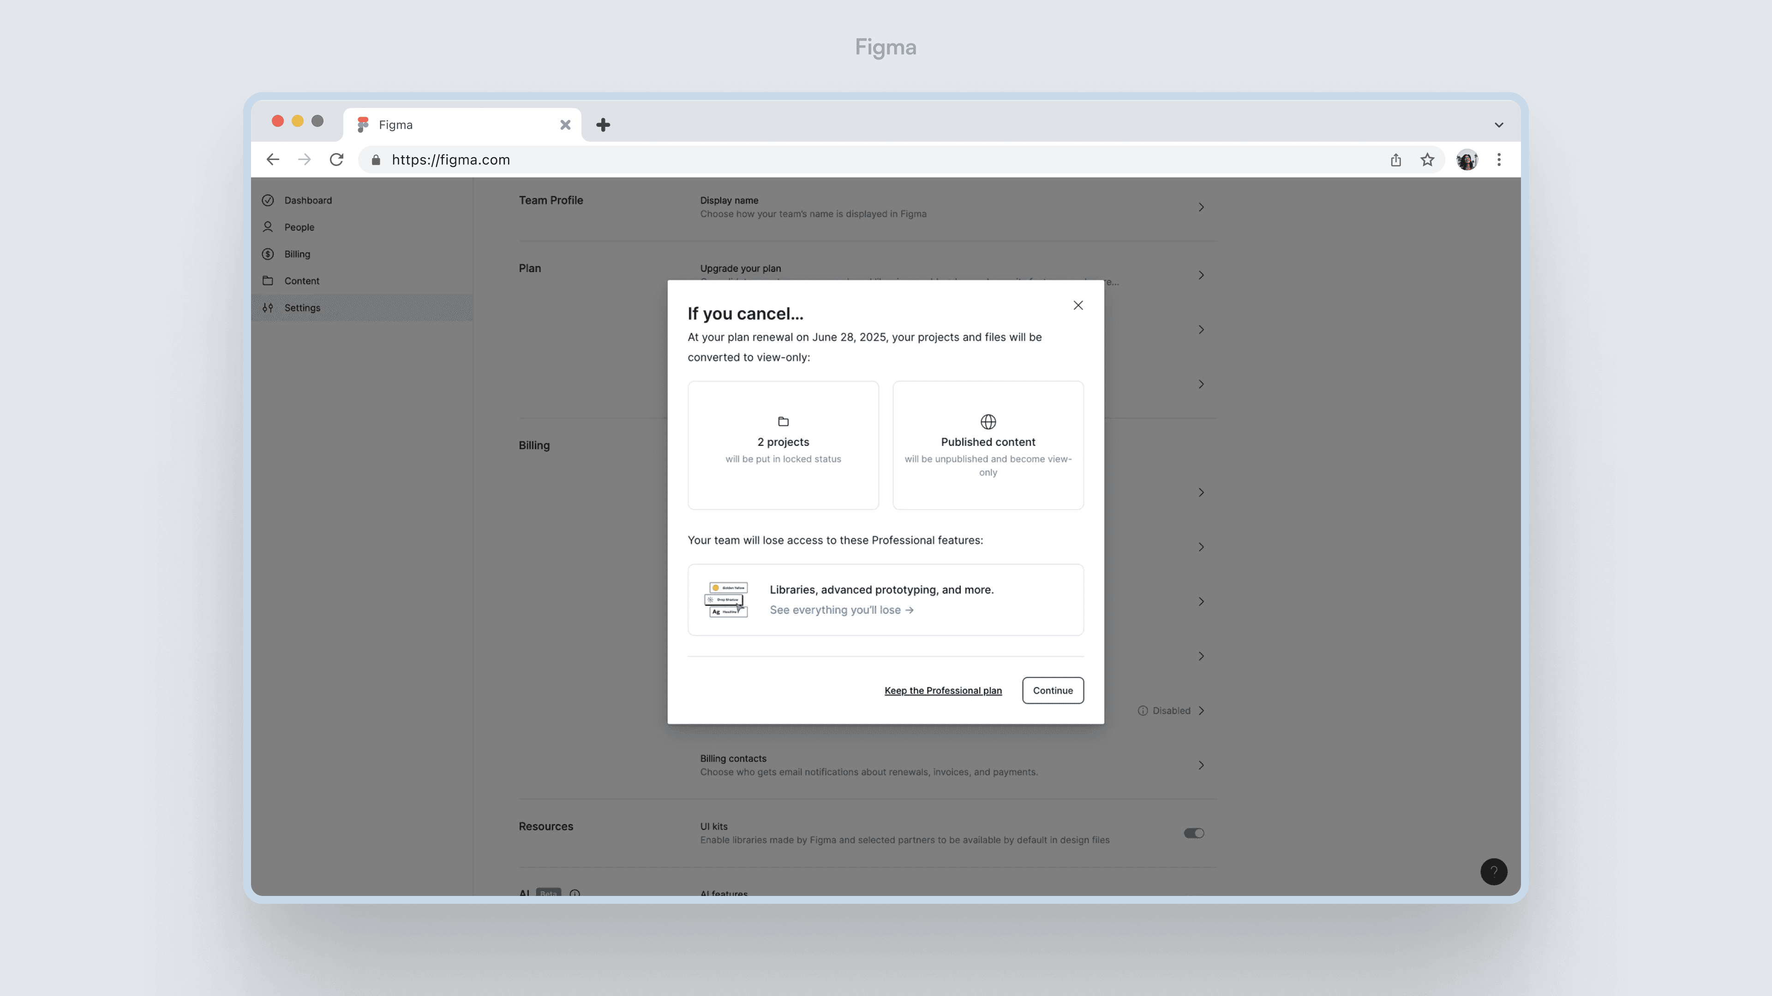Screen dimensions: 1772x996
Task: Click the Settings sliders icon in sidebar
Action: click(268, 307)
